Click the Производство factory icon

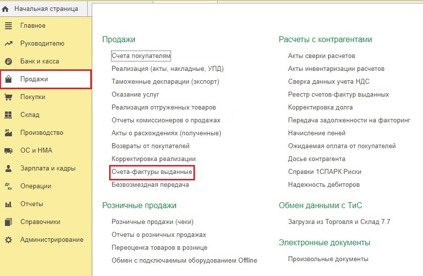pyautogui.click(x=8, y=133)
